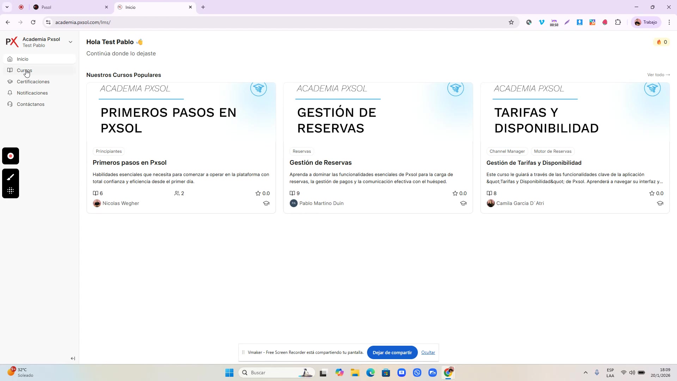The width and height of the screenshot is (677, 381).
Task: Open Microsoft Edge from taskbar
Action: click(x=370, y=373)
